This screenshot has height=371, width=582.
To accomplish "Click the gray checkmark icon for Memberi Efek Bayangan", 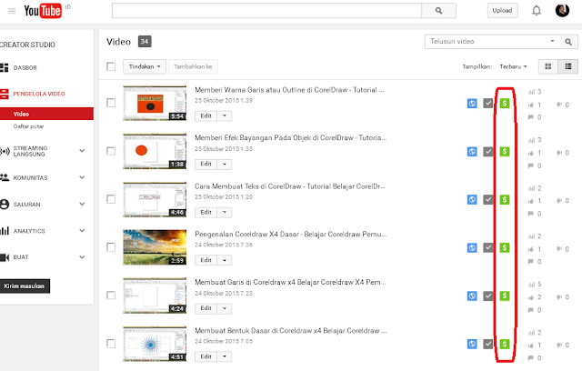I will 488,151.
